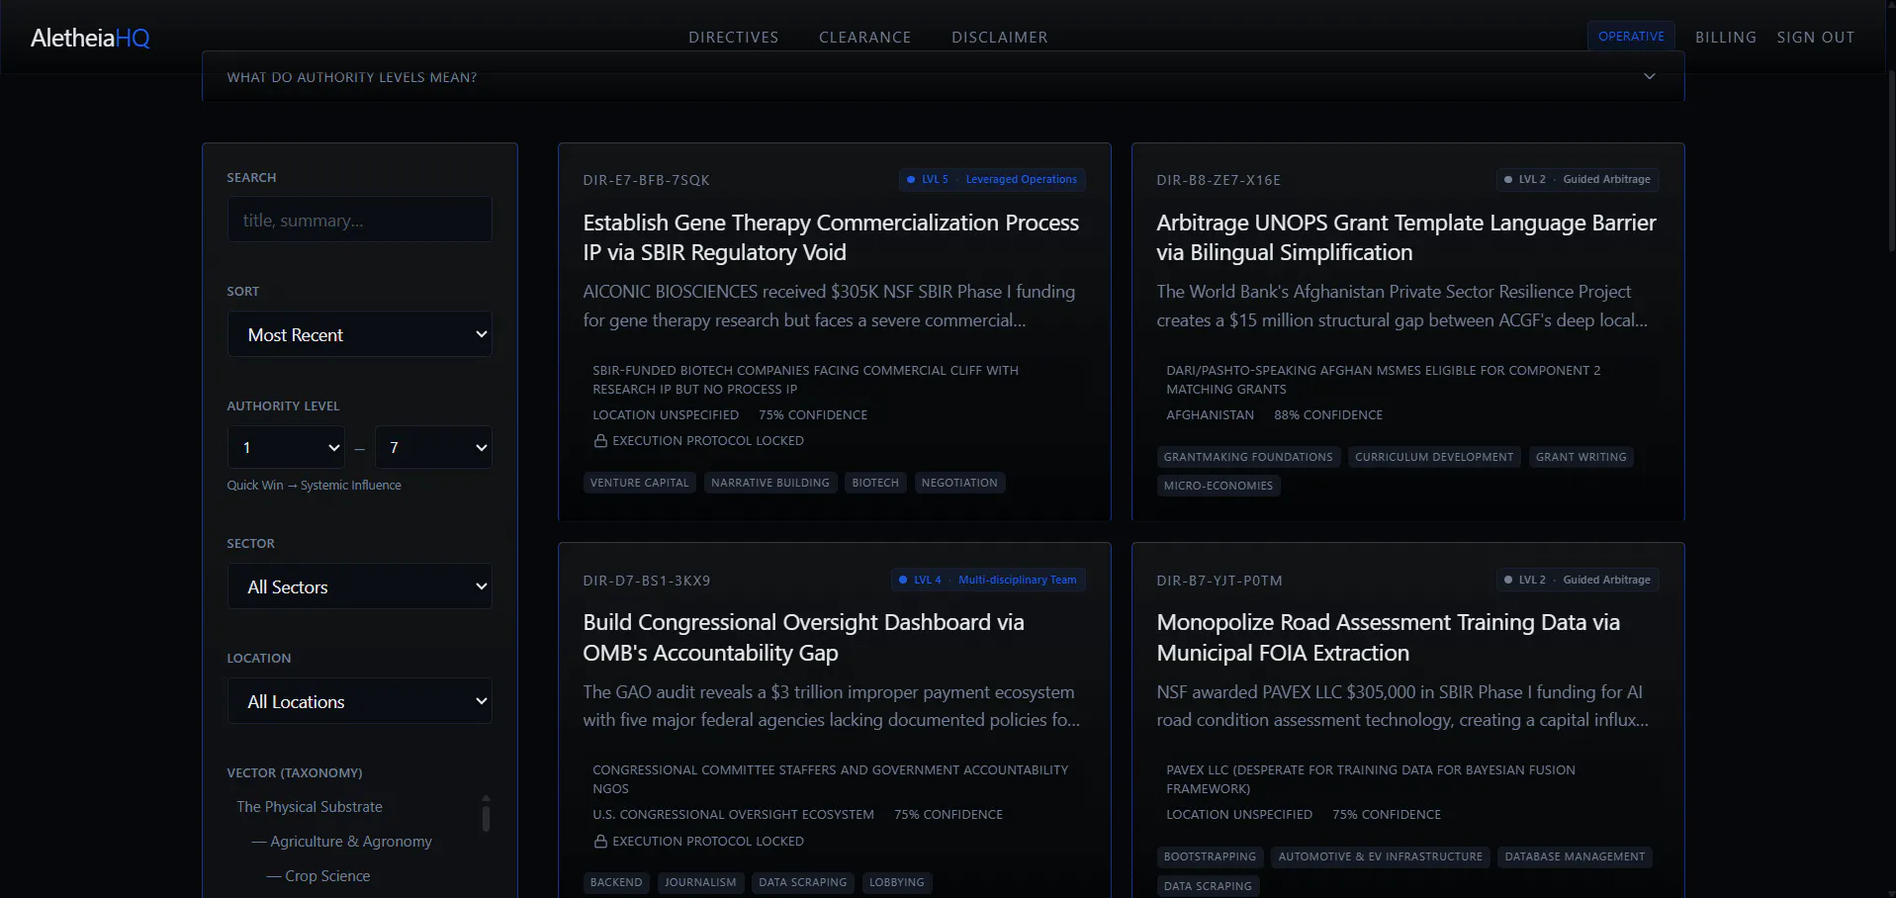Open the Sort dropdown showing Most Recent

[359, 334]
